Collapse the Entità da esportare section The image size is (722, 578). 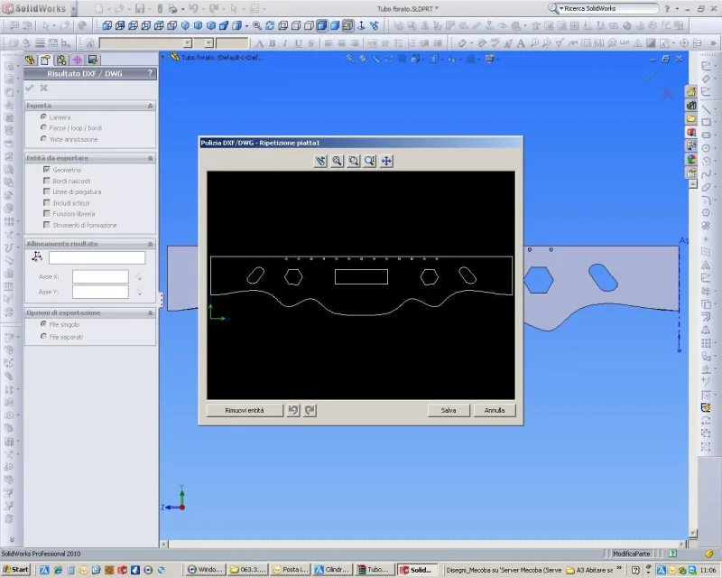pyautogui.click(x=150, y=158)
